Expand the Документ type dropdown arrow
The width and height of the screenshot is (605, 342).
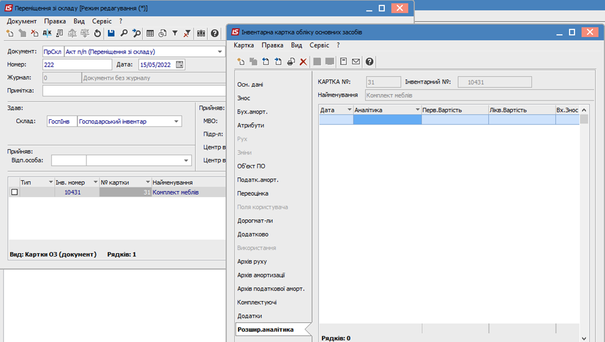(x=219, y=52)
